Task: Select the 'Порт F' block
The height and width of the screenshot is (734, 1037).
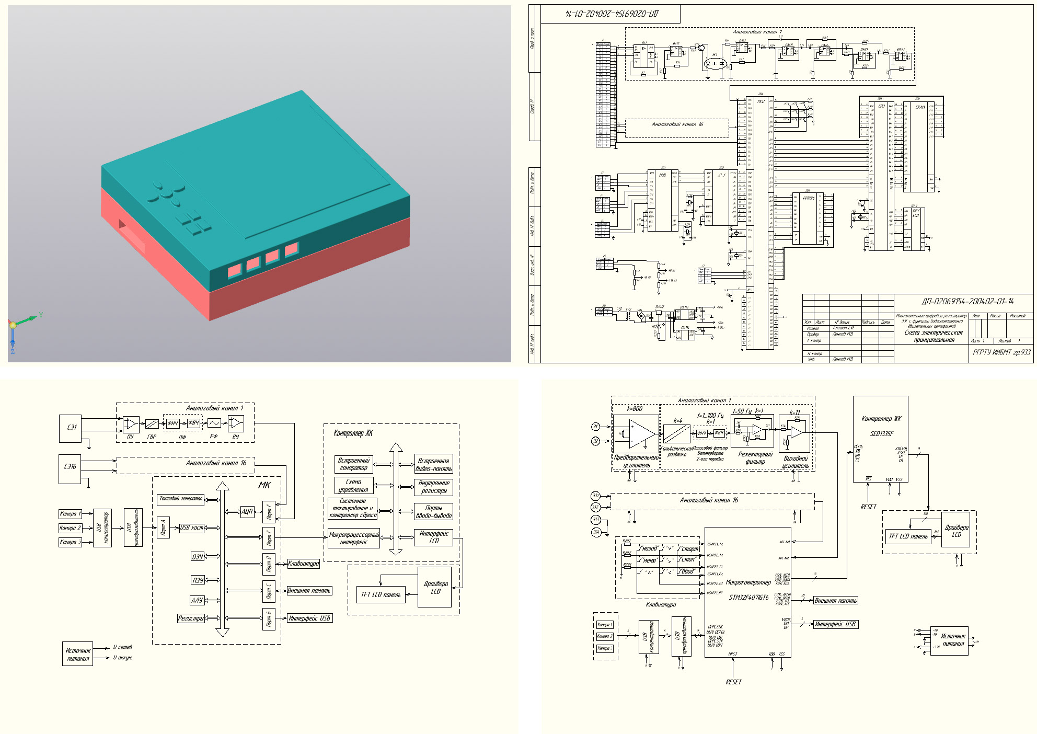Action: (269, 511)
